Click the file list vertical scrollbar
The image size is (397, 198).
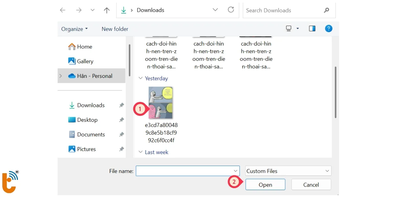pyautogui.click(x=335, y=92)
